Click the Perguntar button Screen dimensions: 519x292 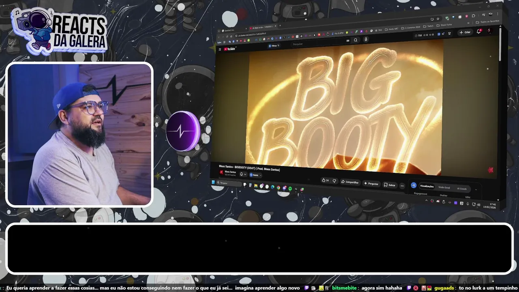371,184
